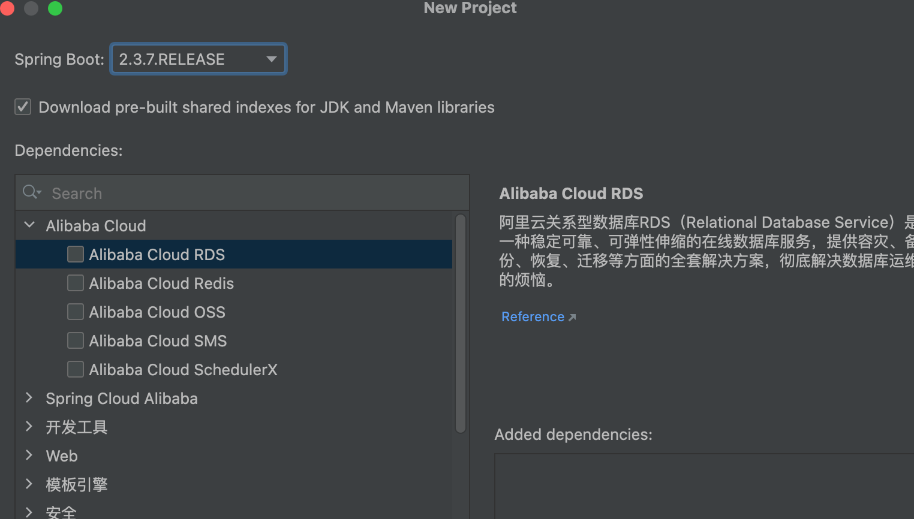Expand the 模板引擎 category
The image size is (914, 519).
[x=29, y=484]
